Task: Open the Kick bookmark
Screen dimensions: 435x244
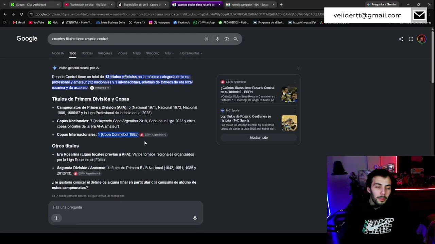Action: pyautogui.click(x=53, y=23)
